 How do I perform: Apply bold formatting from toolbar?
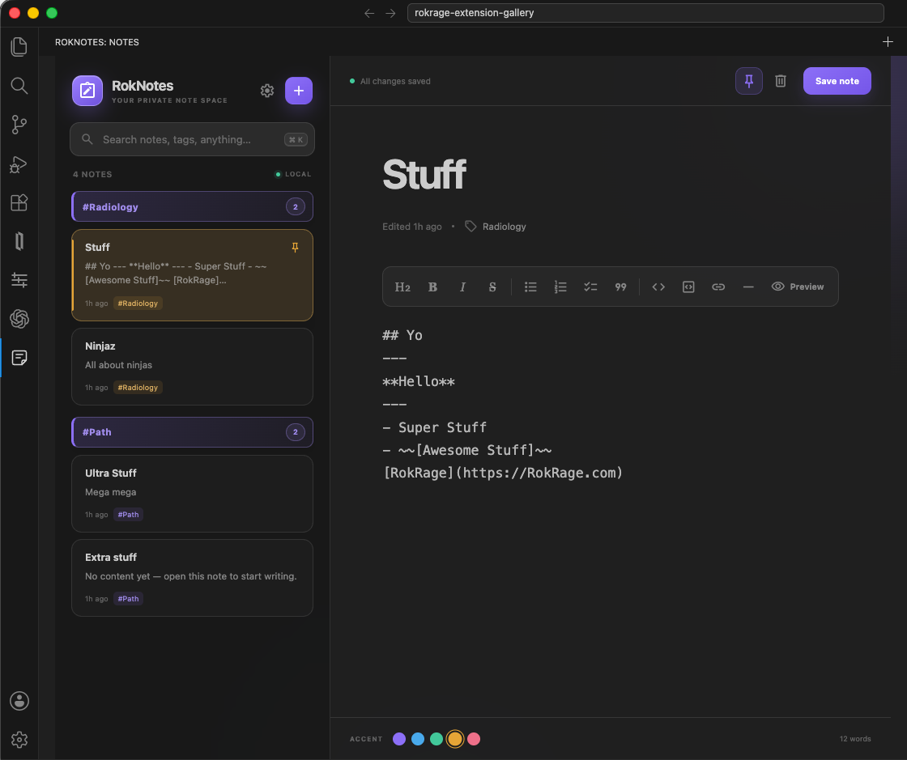click(432, 287)
